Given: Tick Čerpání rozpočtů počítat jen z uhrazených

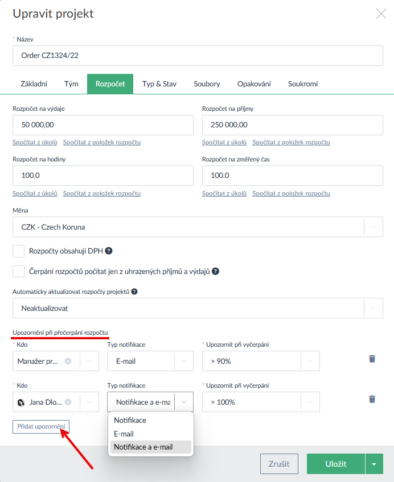Looking at the screenshot, I should coord(19,271).
